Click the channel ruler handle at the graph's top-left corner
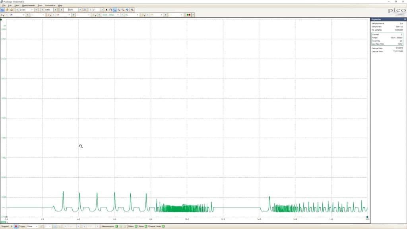 coord(1,19)
